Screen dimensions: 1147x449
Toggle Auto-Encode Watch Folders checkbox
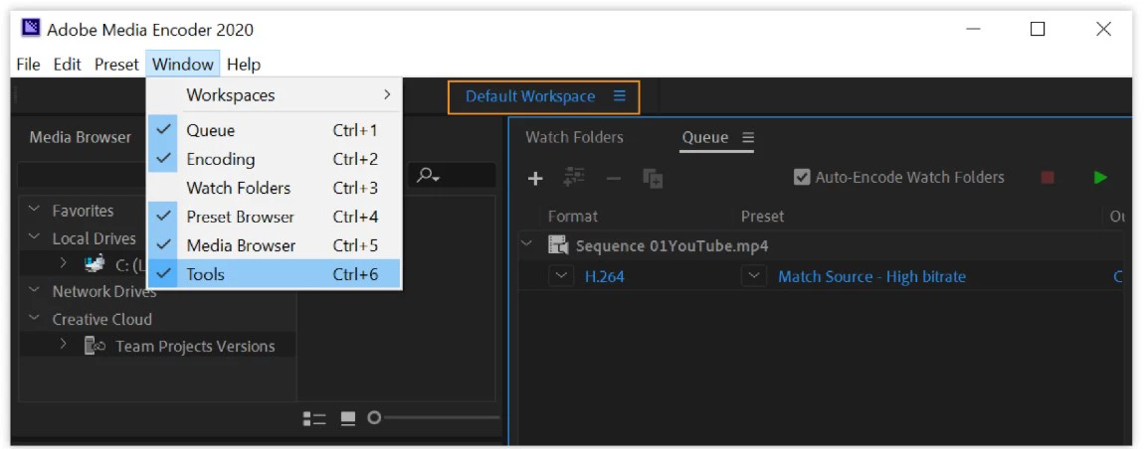(x=802, y=178)
